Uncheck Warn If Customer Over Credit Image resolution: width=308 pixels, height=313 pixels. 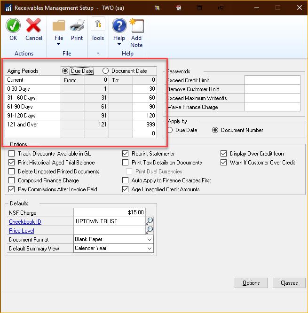(x=223, y=163)
